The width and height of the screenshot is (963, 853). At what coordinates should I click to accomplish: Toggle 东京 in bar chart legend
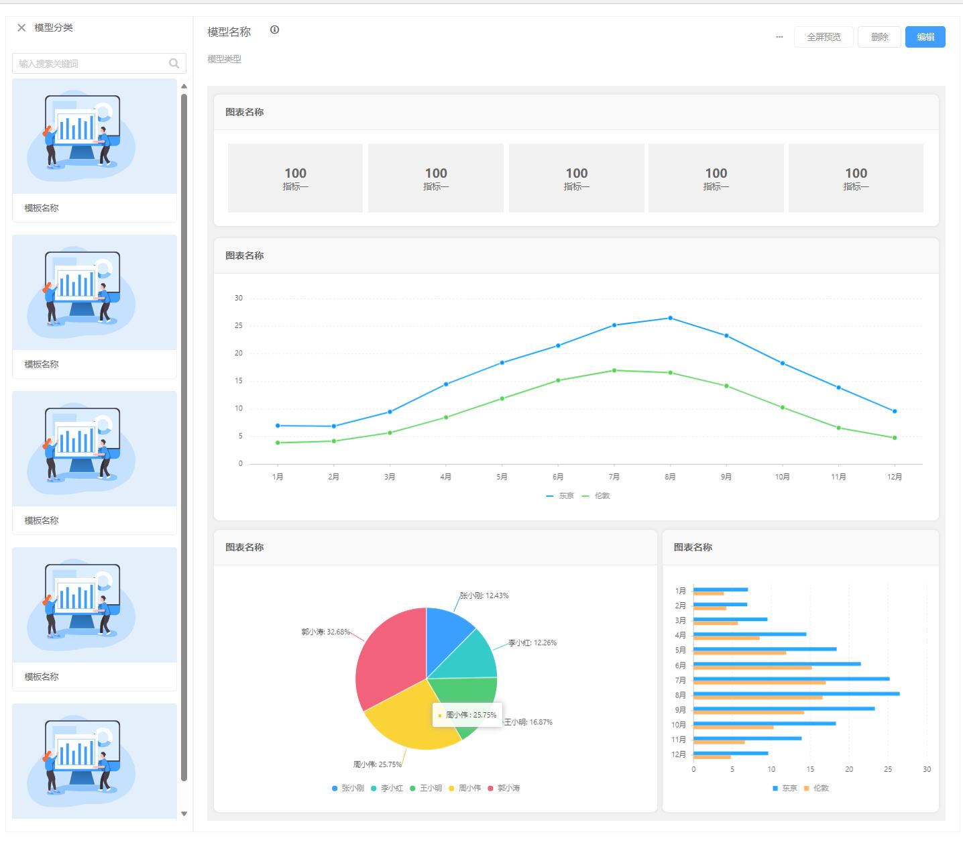click(x=785, y=788)
